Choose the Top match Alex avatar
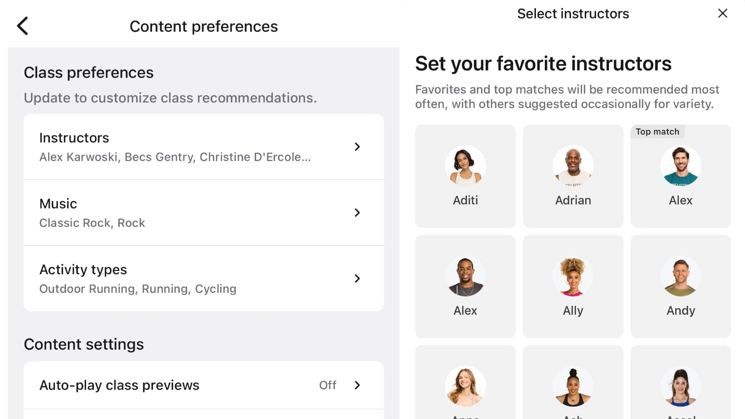 (x=681, y=166)
